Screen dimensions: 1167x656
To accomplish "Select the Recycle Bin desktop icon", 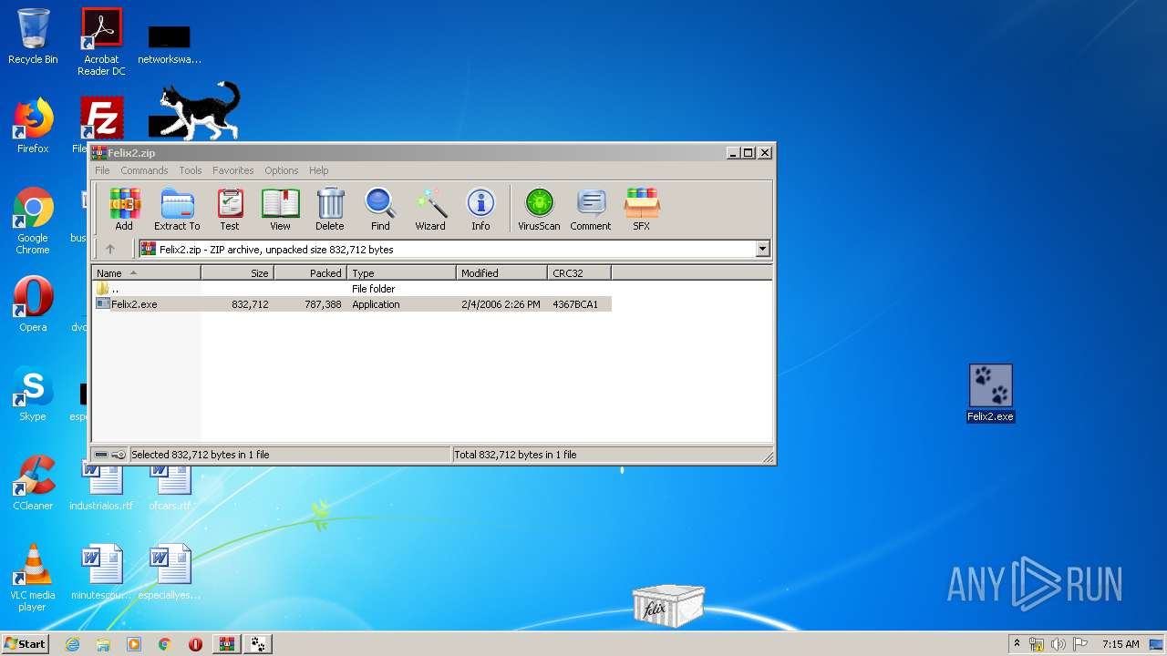I will pyautogui.click(x=33, y=36).
